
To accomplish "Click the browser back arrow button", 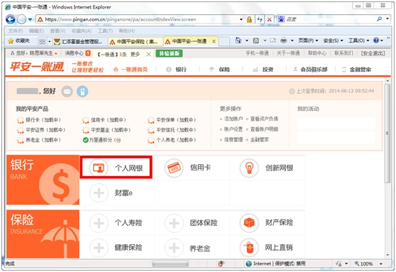I will 11,19.
